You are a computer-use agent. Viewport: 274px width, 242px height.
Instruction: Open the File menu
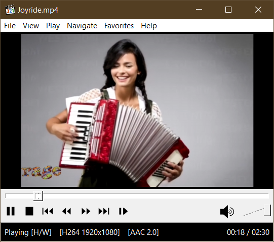coord(10,26)
